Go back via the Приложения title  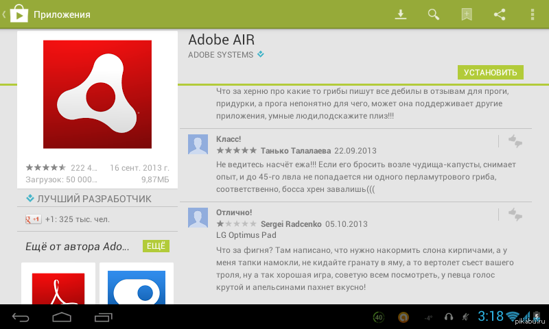(62, 14)
